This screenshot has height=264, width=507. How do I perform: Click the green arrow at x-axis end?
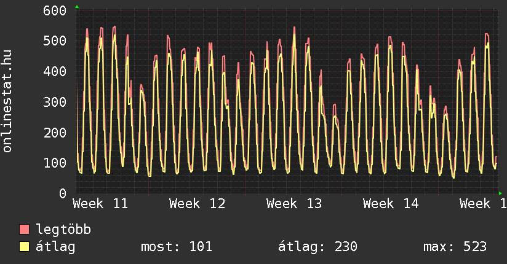pyautogui.click(x=500, y=193)
